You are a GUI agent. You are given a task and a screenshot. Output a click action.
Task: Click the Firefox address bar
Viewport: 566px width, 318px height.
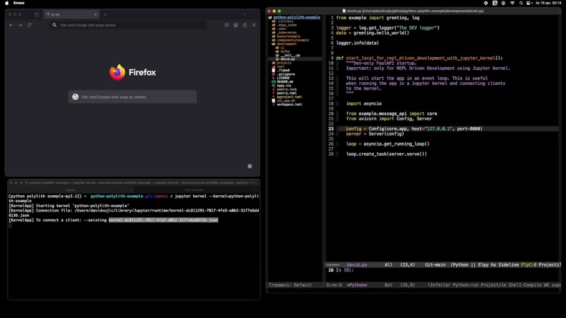click(x=128, y=25)
